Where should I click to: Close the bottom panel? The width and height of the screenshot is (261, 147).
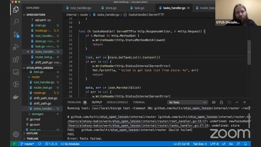click(245, 102)
